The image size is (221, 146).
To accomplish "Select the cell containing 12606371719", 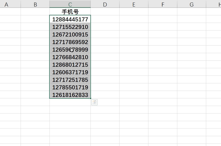I will [x=70, y=72].
